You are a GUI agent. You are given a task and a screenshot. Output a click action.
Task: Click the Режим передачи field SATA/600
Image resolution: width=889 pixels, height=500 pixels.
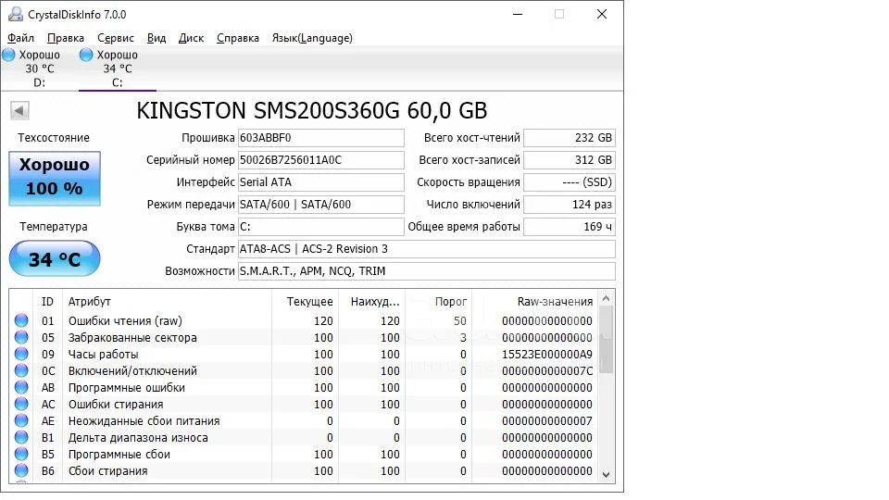pos(321,204)
